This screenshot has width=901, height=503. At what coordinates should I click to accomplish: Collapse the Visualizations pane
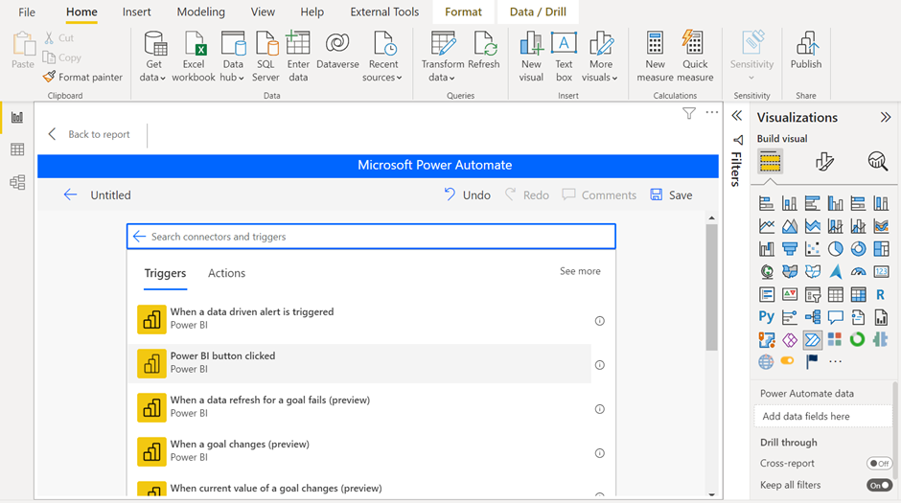[x=886, y=117]
